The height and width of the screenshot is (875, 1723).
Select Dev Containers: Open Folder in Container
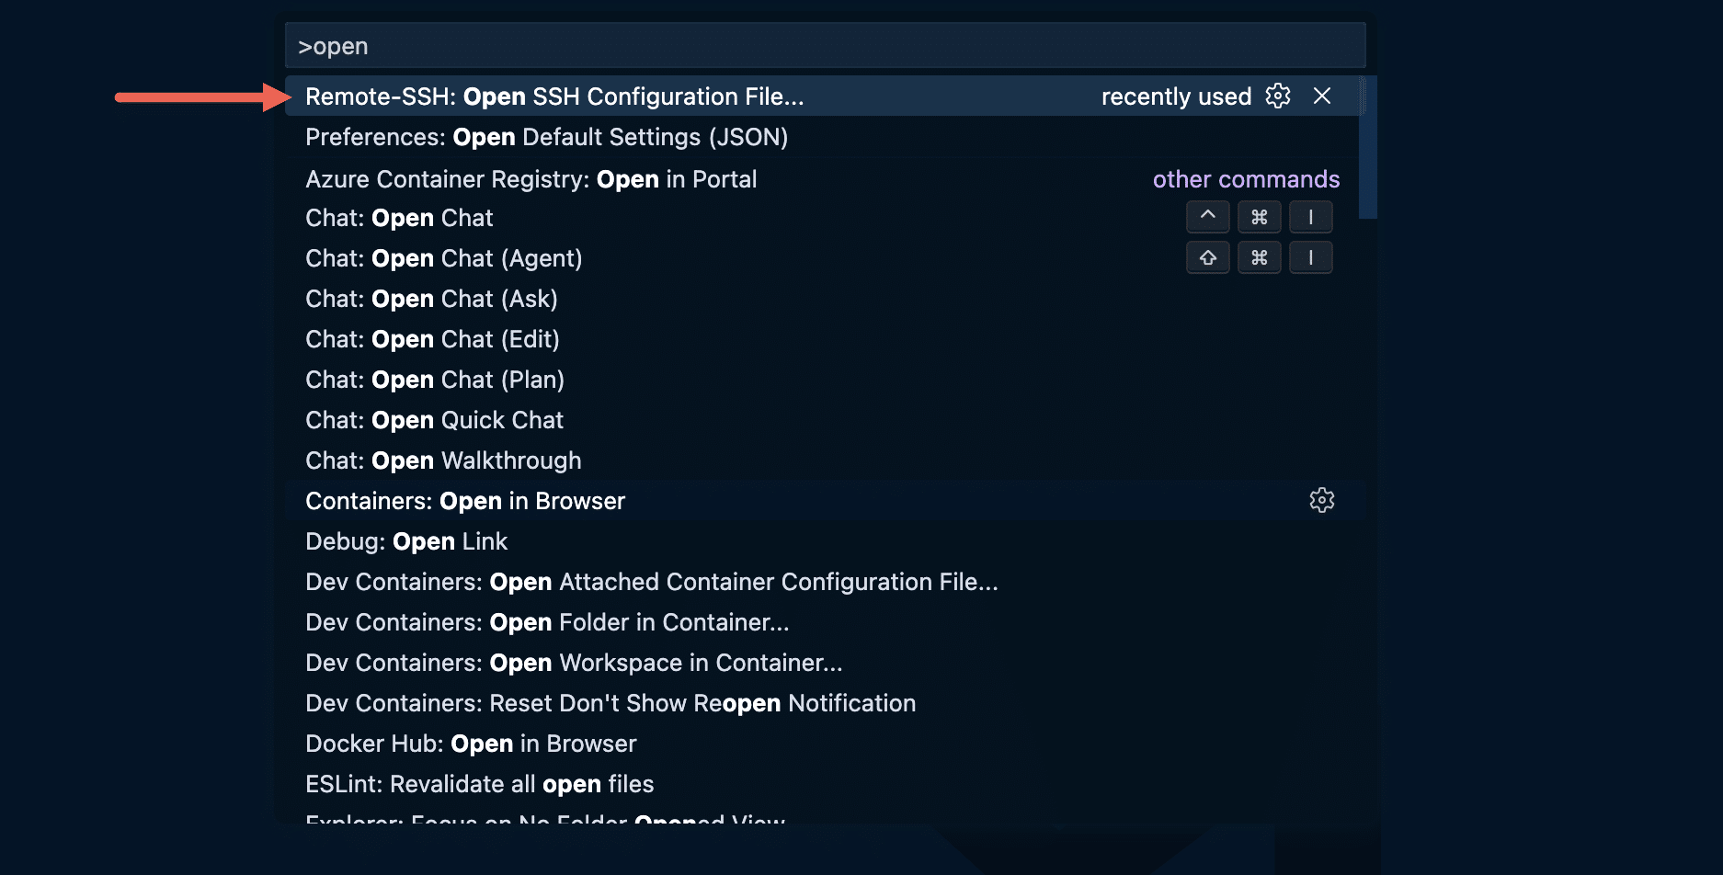[547, 622]
